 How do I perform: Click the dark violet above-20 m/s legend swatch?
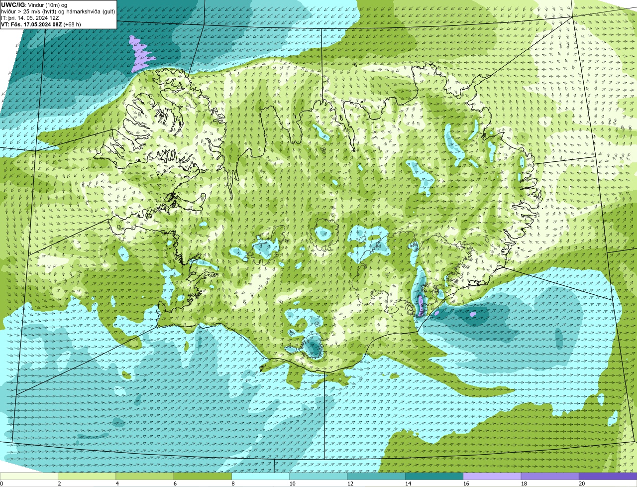[608, 477]
